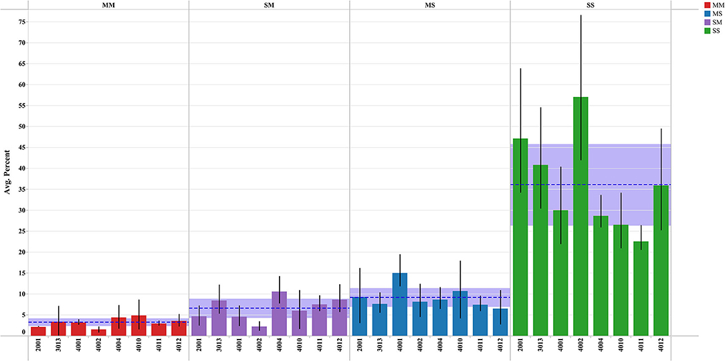The height and width of the screenshot is (361, 725).
Task: Click the 4012 axis label under MM
Action: (x=179, y=345)
